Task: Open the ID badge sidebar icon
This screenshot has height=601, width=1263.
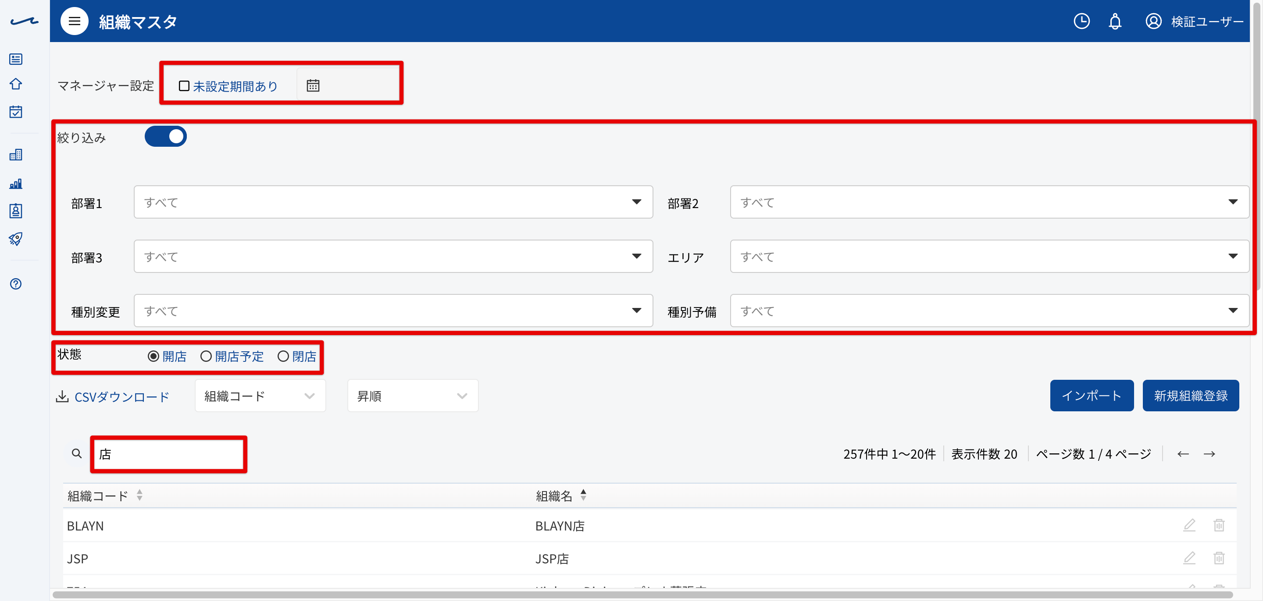Action: 16,211
